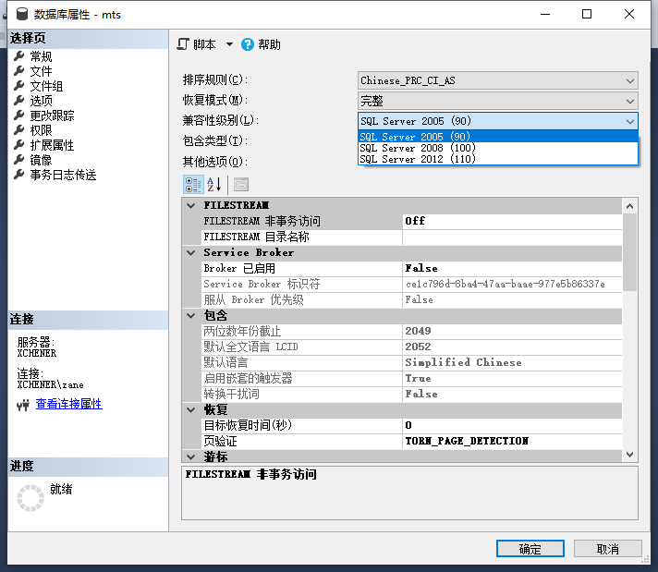This screenshot has height=572, width=658.
Task: Collapse the 游标 category
Action: [191, 456]
